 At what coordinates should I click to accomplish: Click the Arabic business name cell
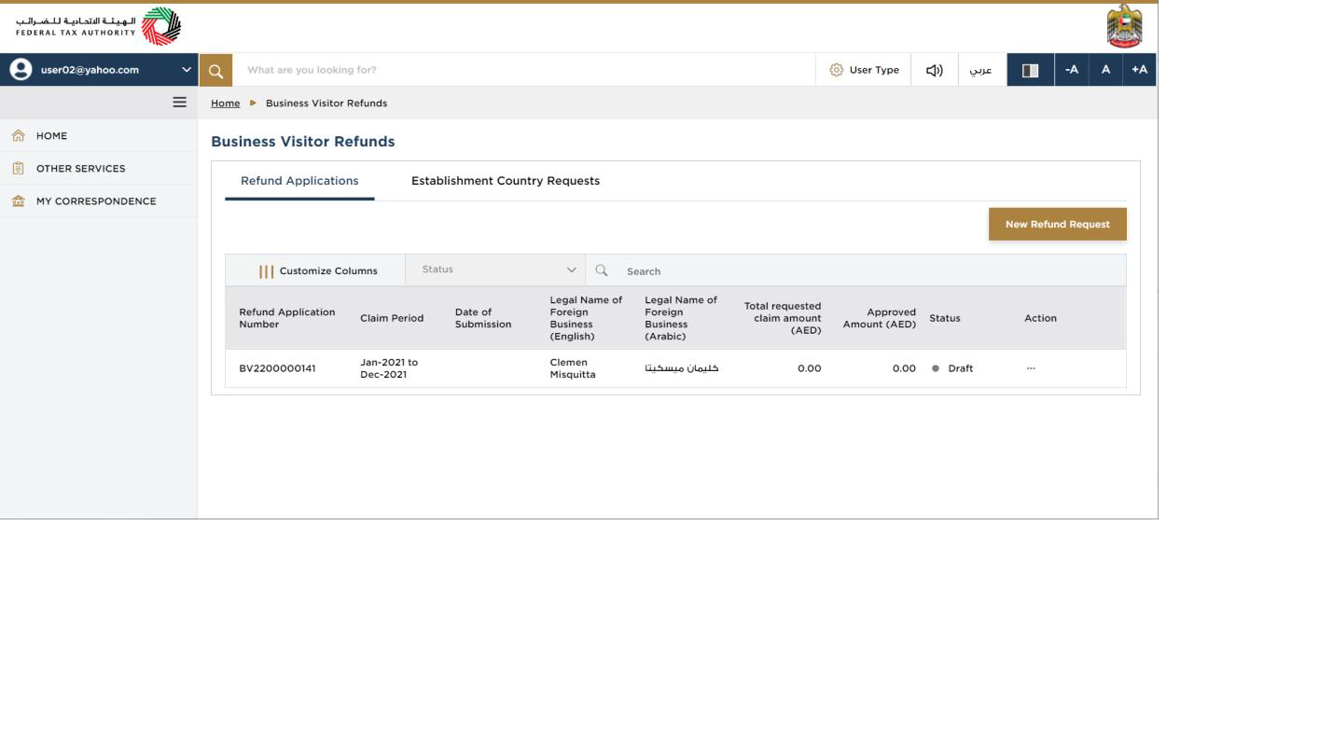tap(682, 368)
